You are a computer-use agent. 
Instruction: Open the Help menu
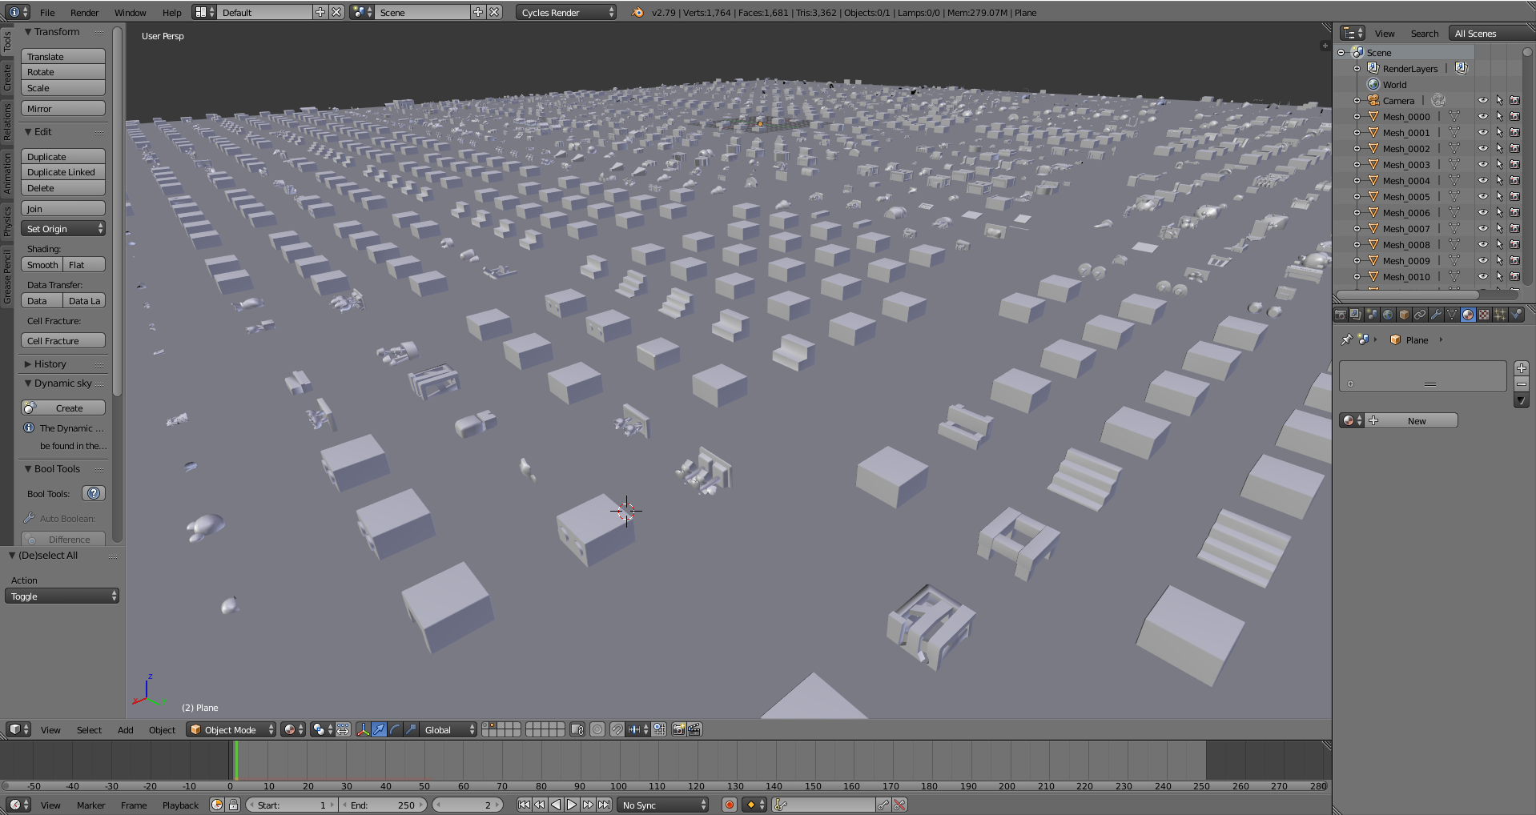click(x=171, y=12)
